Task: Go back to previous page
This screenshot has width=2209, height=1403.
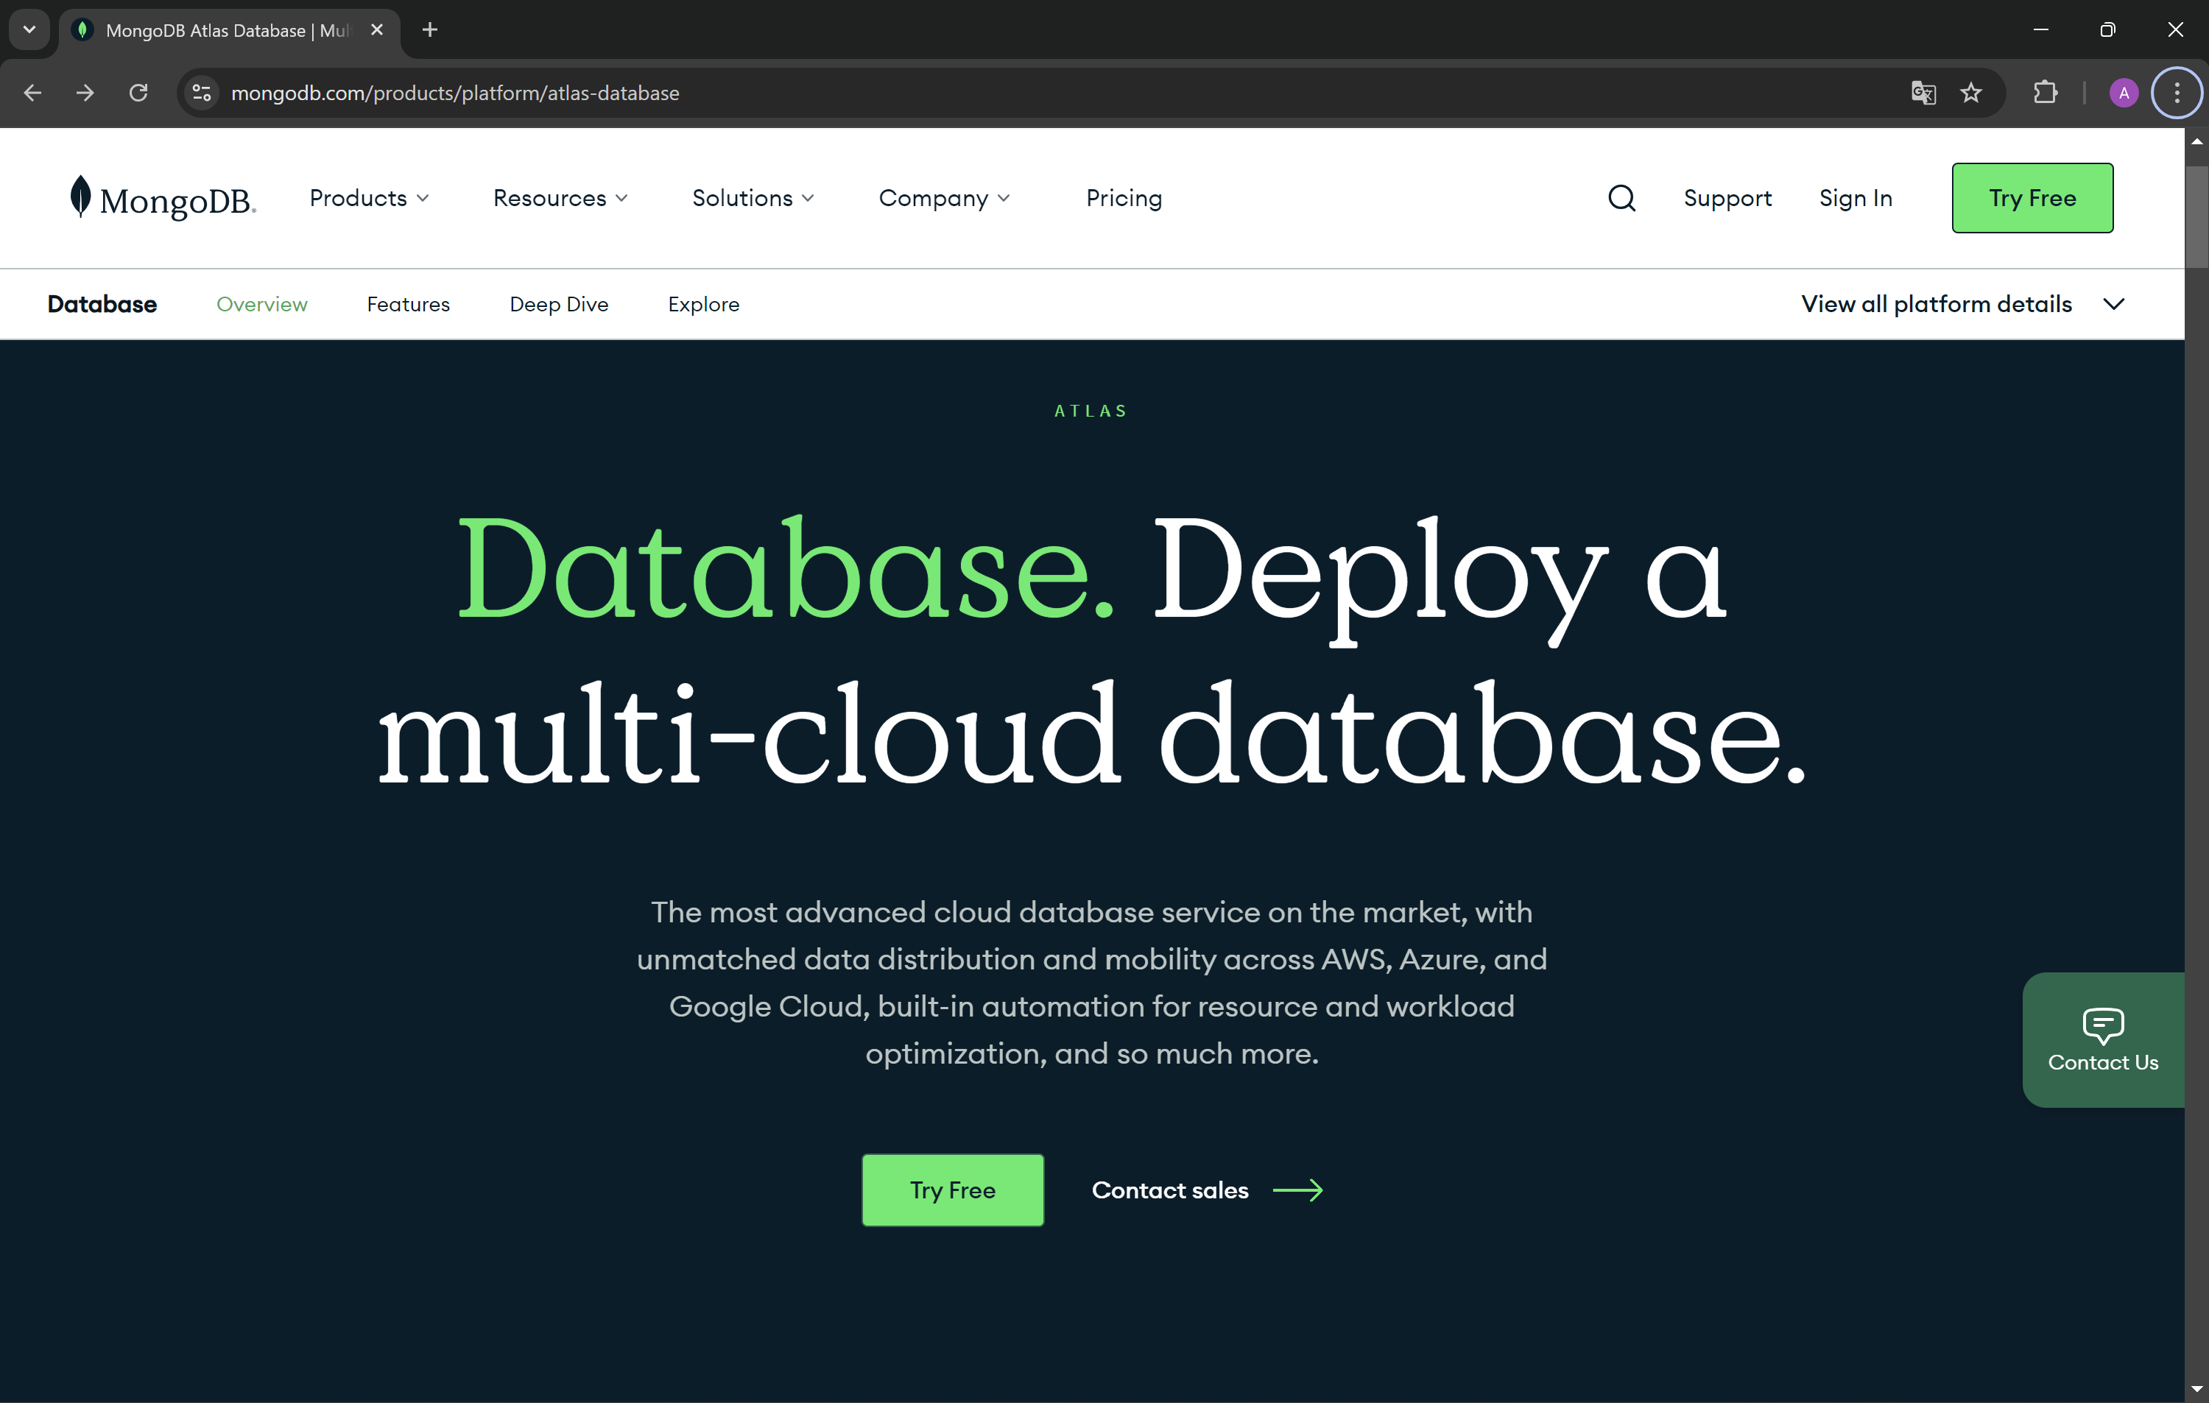Action: [x=33, y=93]
